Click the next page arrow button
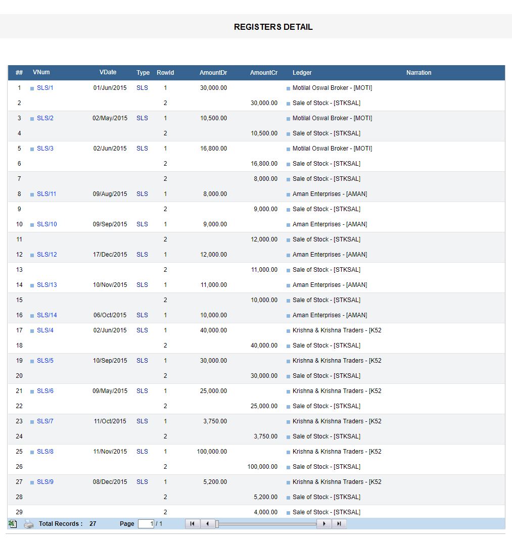 click(324, 524)
